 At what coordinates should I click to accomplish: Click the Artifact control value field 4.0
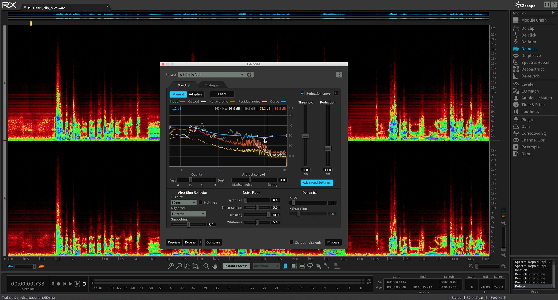(283, 180)
